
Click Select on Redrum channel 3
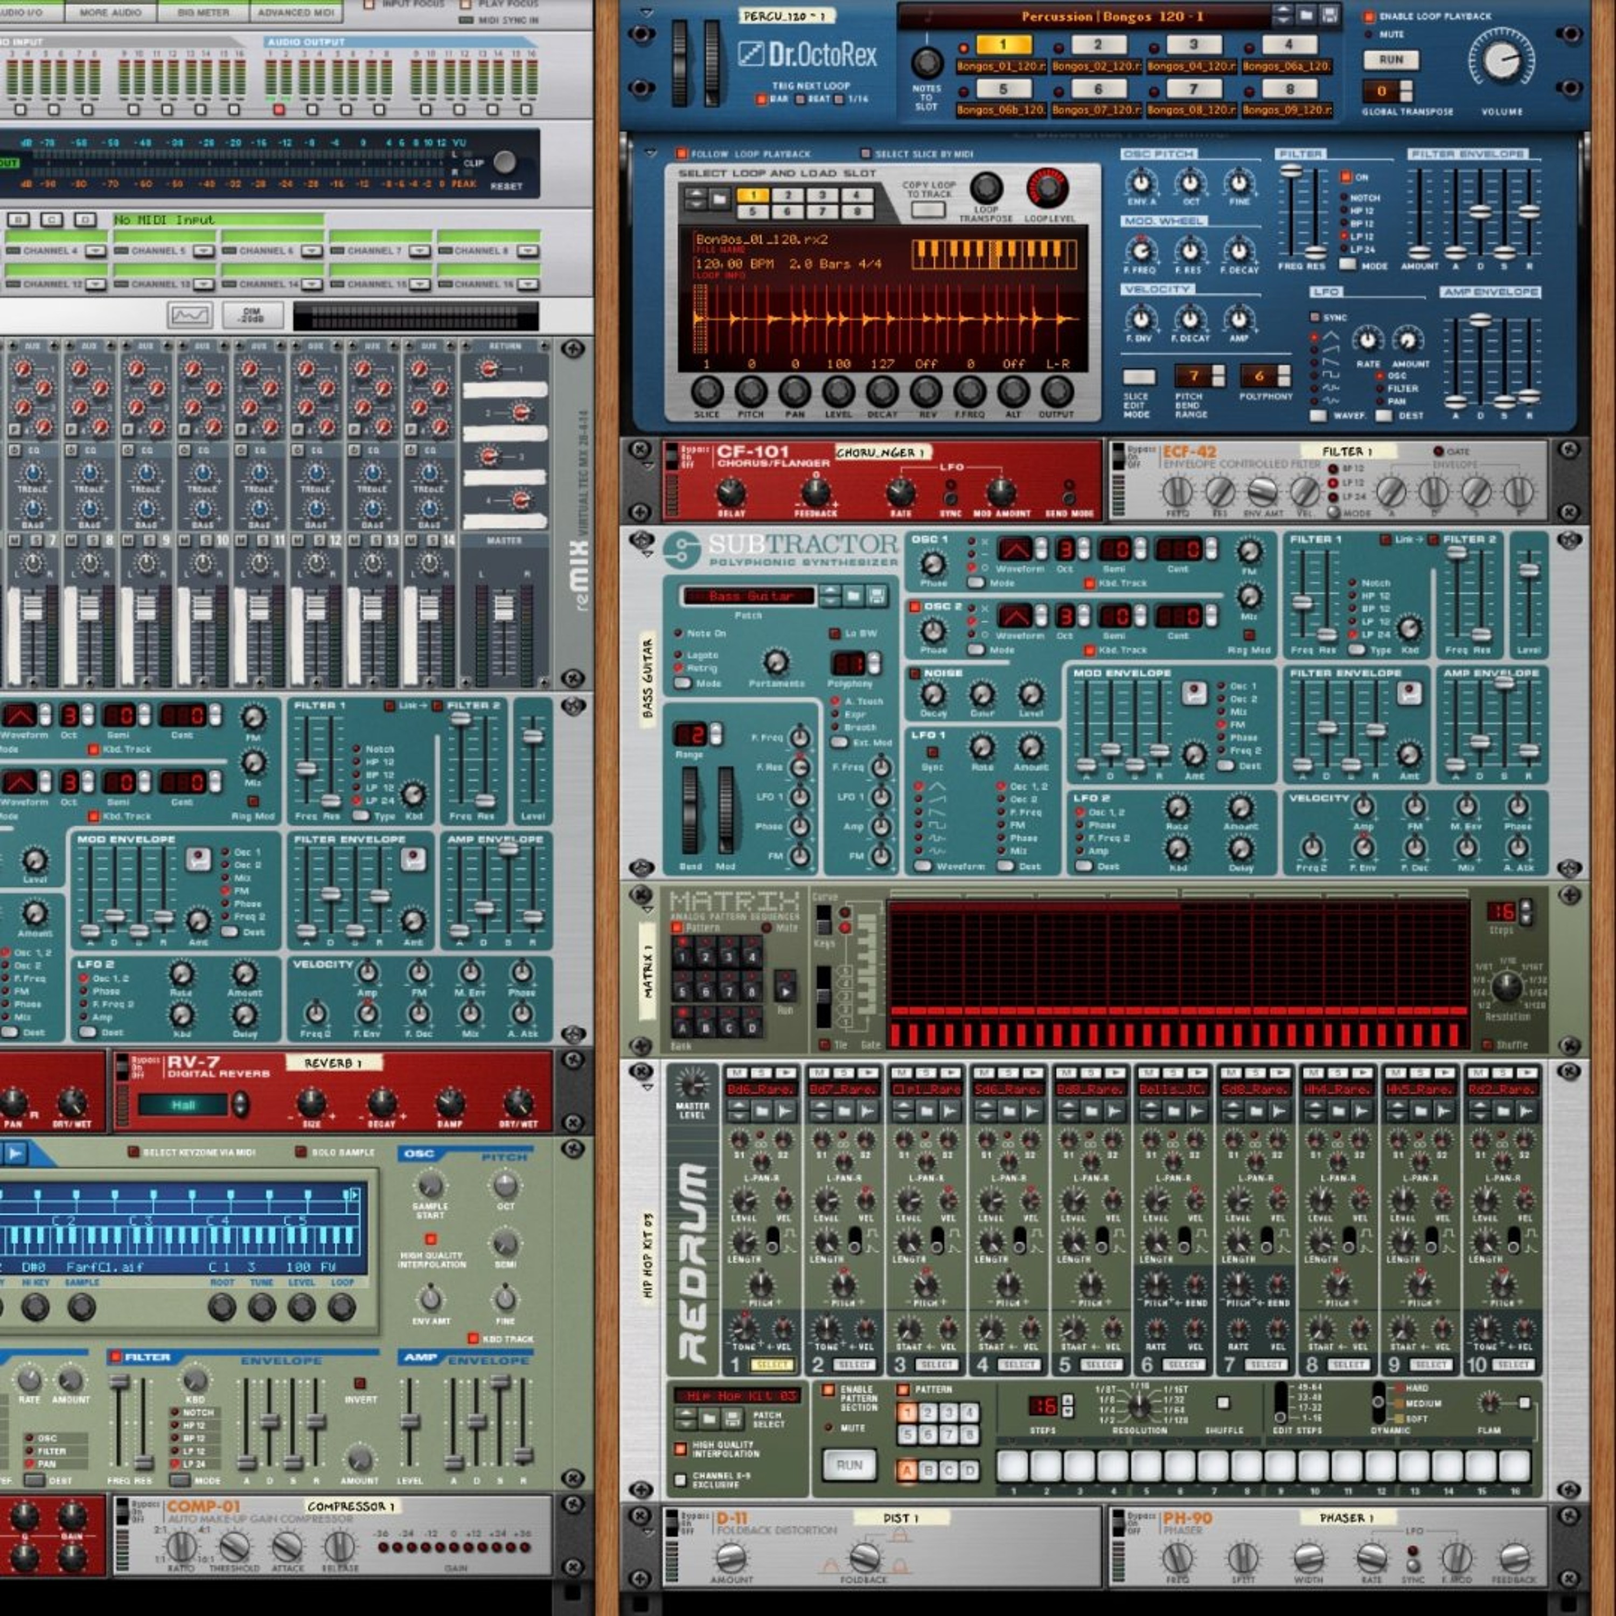[x=936, y=1365]
